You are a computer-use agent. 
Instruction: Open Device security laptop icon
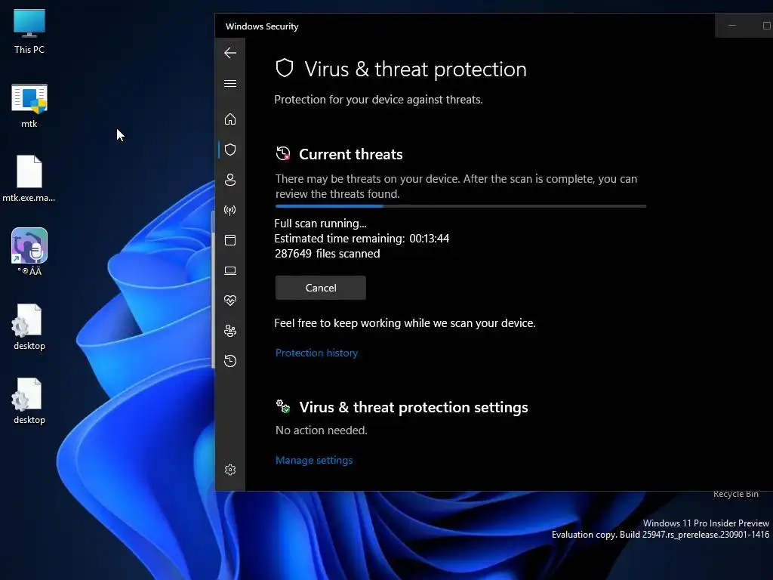pyautogui.click(x=230, y=270)
